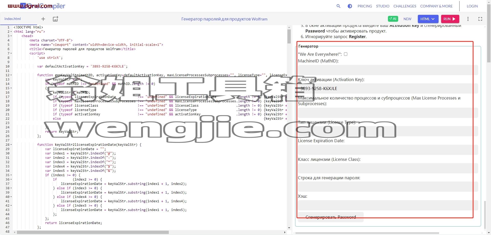Screen dimensions: 491x235
Task: Enter fullscreen mode with expand icon
Action: (x=480, y=19)
